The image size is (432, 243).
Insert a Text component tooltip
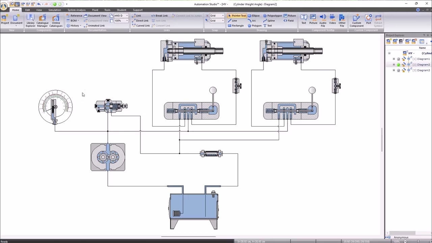[x=304, y=20]
